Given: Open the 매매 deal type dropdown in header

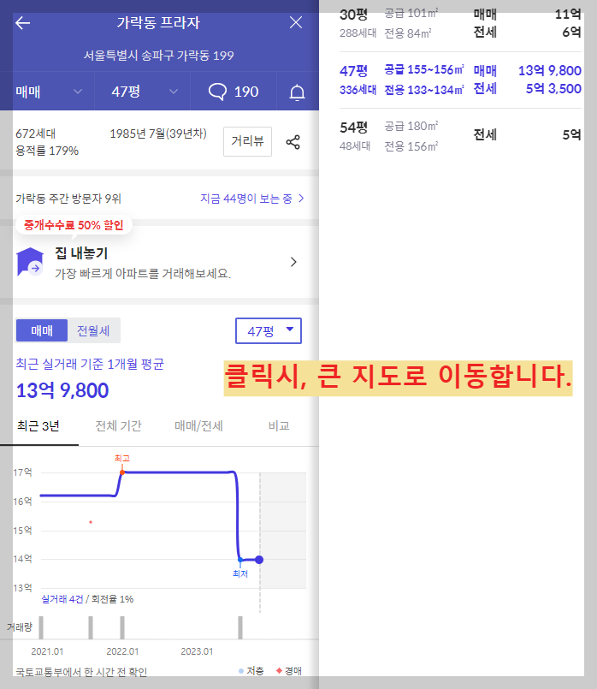Looking at the screenshot, I should (48, 92).
